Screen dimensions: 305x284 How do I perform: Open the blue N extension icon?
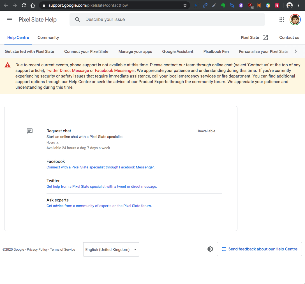coord(196,5)
